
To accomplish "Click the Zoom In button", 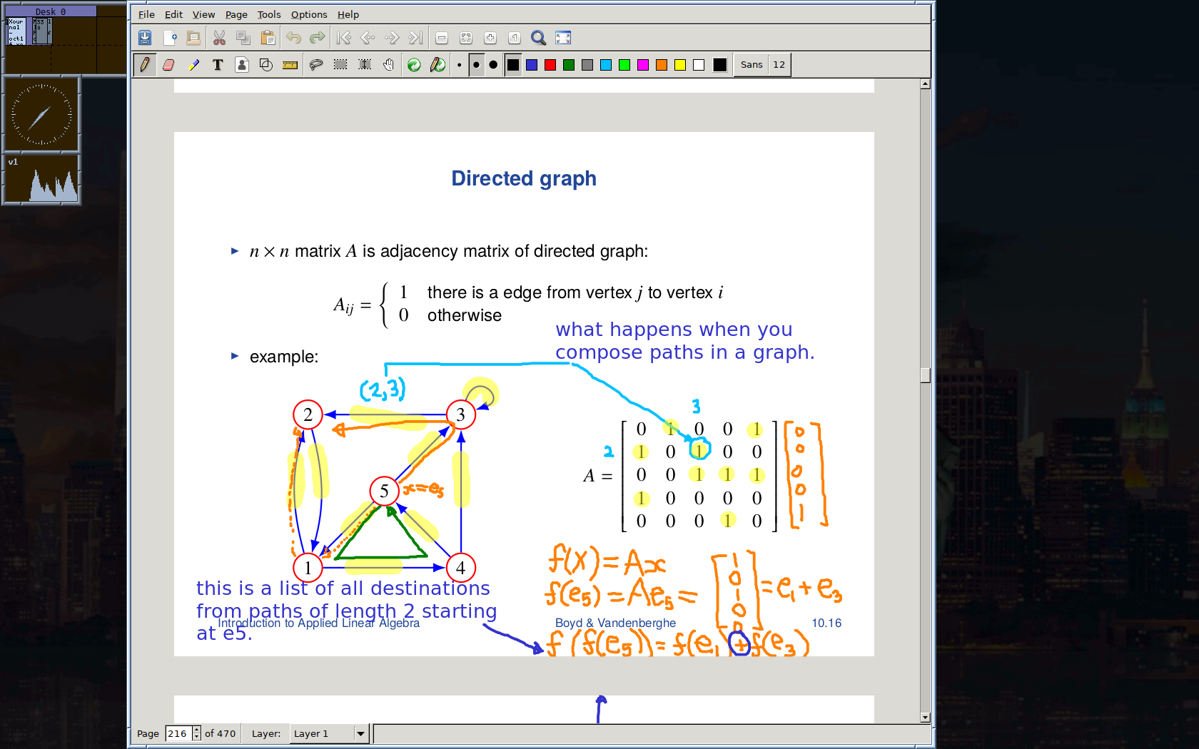I will (x=490, y=38).
